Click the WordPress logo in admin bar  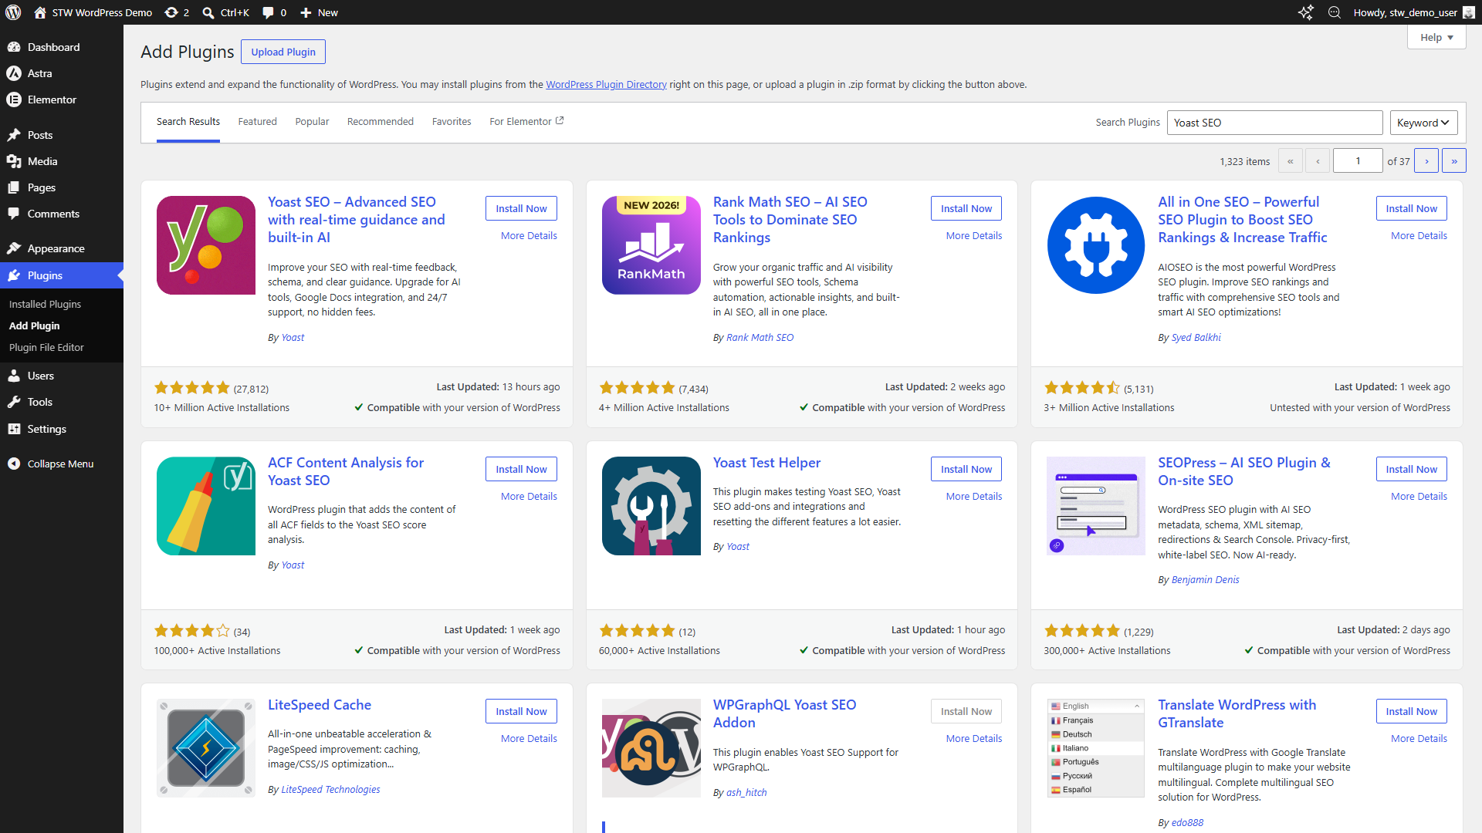click(13, 12)
